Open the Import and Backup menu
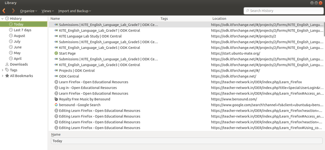Image resolution: width=325 pixels, height=150 pixels. 74,11
